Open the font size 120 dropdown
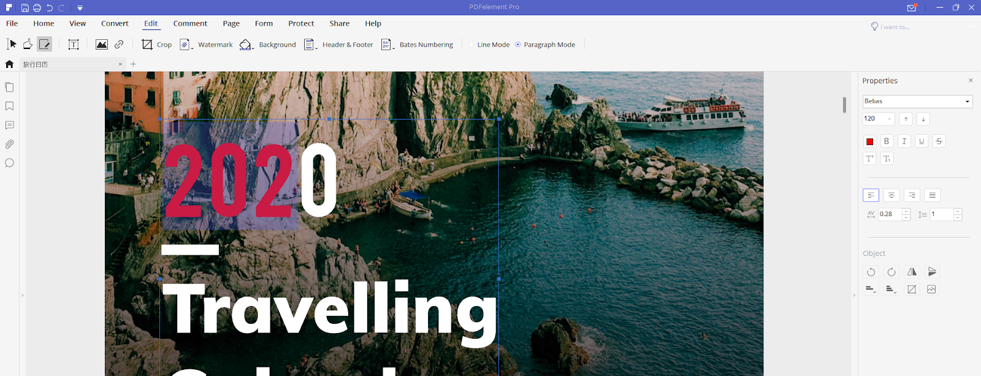981x376 pixels. 879,119
